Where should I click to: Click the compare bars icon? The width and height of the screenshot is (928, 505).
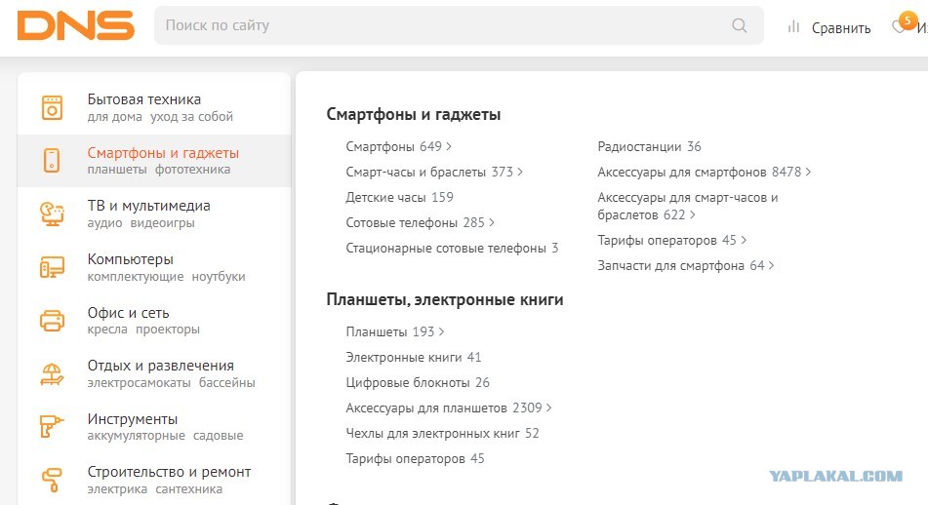[x=793, y=26]
